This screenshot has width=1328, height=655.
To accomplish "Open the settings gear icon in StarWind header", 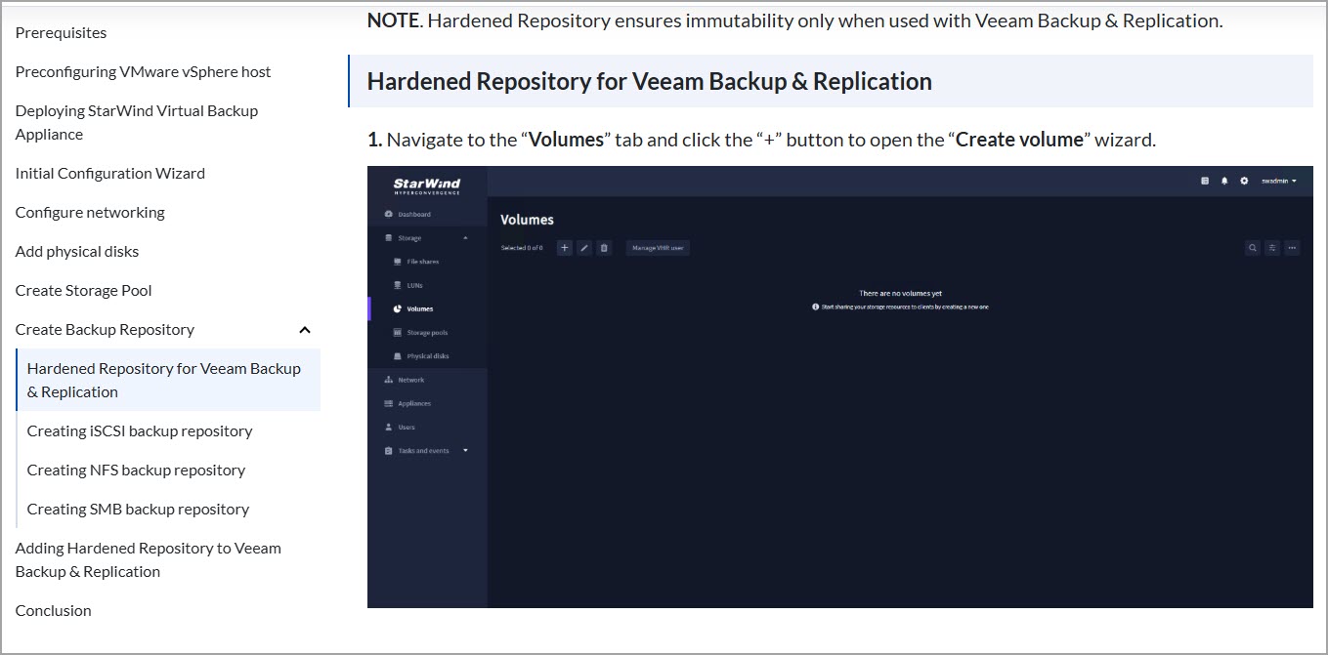I will pos(1244,181).
